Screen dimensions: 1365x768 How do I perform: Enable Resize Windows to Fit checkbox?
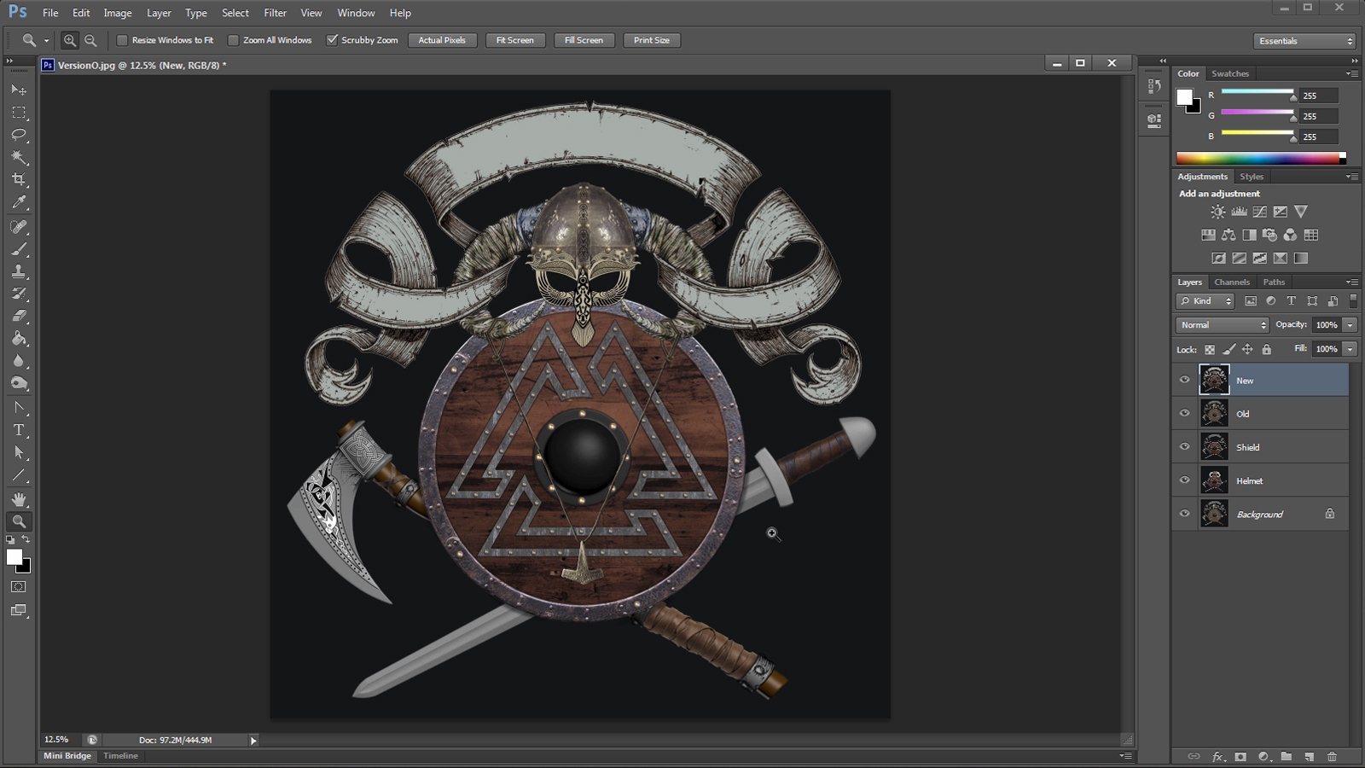tap(122, 40)
